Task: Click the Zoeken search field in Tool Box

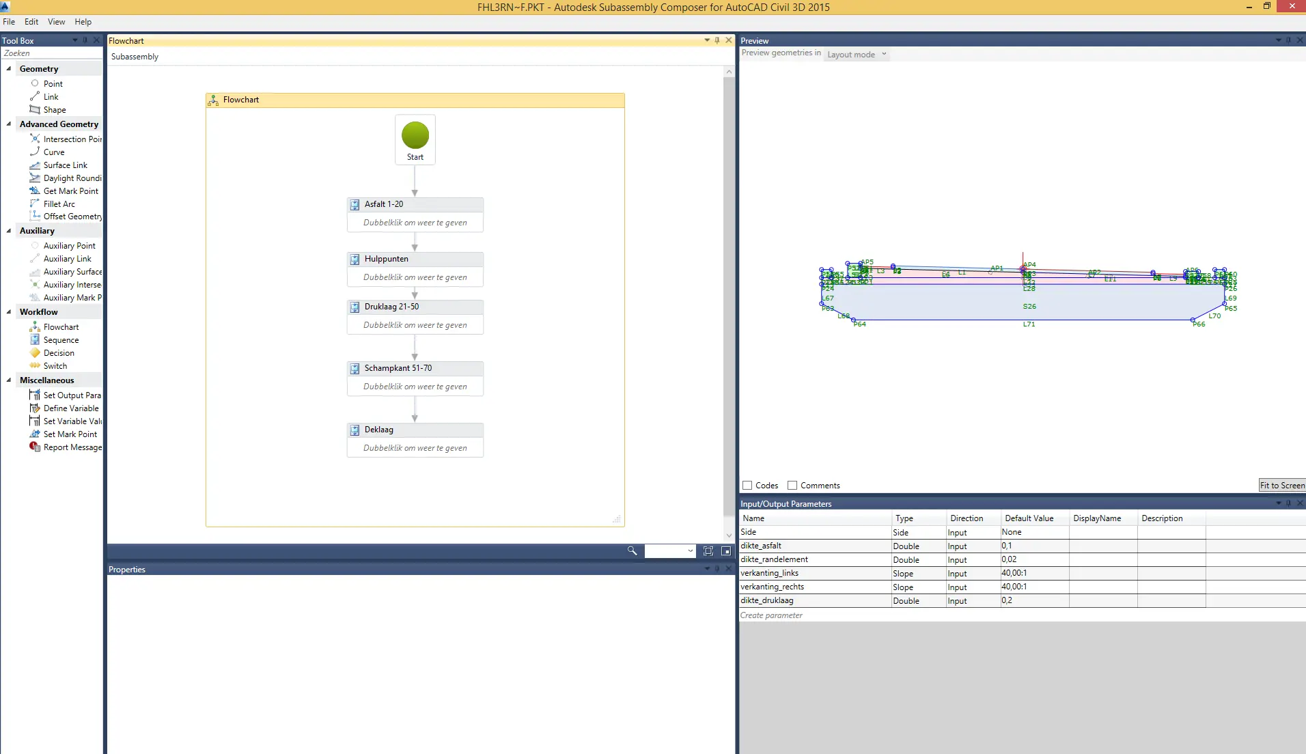Action: click(x=51, y=53)
